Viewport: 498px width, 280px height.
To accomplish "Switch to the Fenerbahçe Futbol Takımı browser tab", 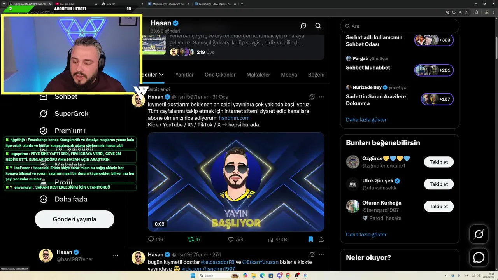I will pyautogui.click(x=215, y=4).
